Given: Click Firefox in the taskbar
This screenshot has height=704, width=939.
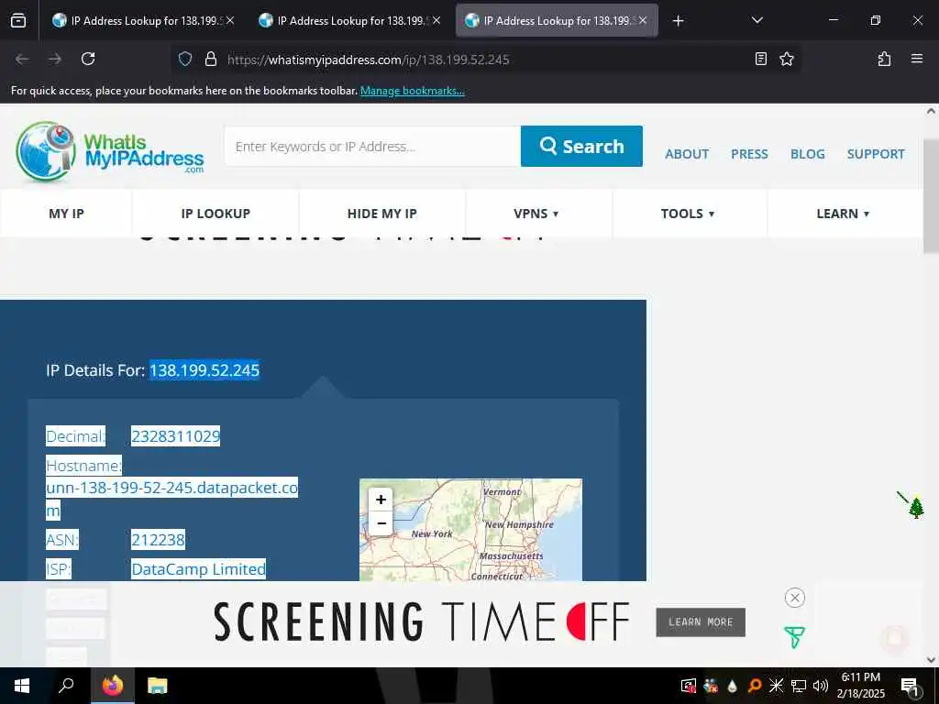Looking at the screenshot, I should tap(112, 686).
